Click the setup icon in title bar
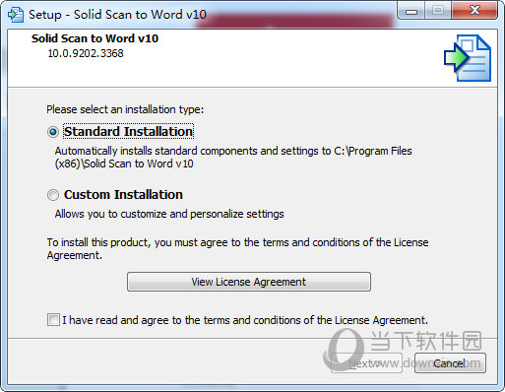This screenshot has width=505, height=392. click(16, 15)
